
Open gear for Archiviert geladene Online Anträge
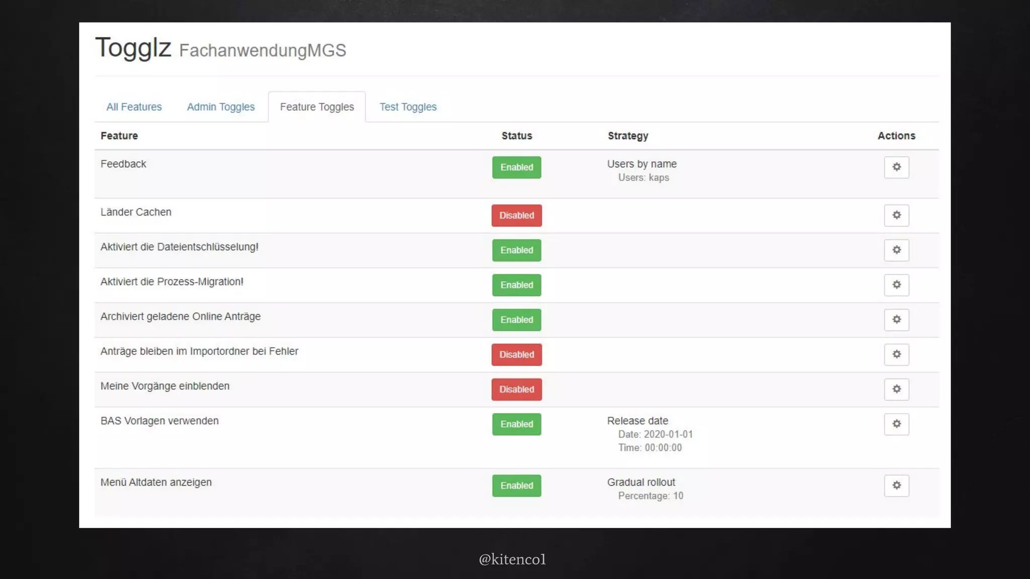click(896, 320)
